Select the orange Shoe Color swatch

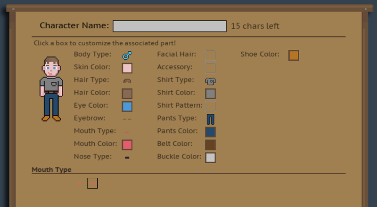(x=294, y=55)
